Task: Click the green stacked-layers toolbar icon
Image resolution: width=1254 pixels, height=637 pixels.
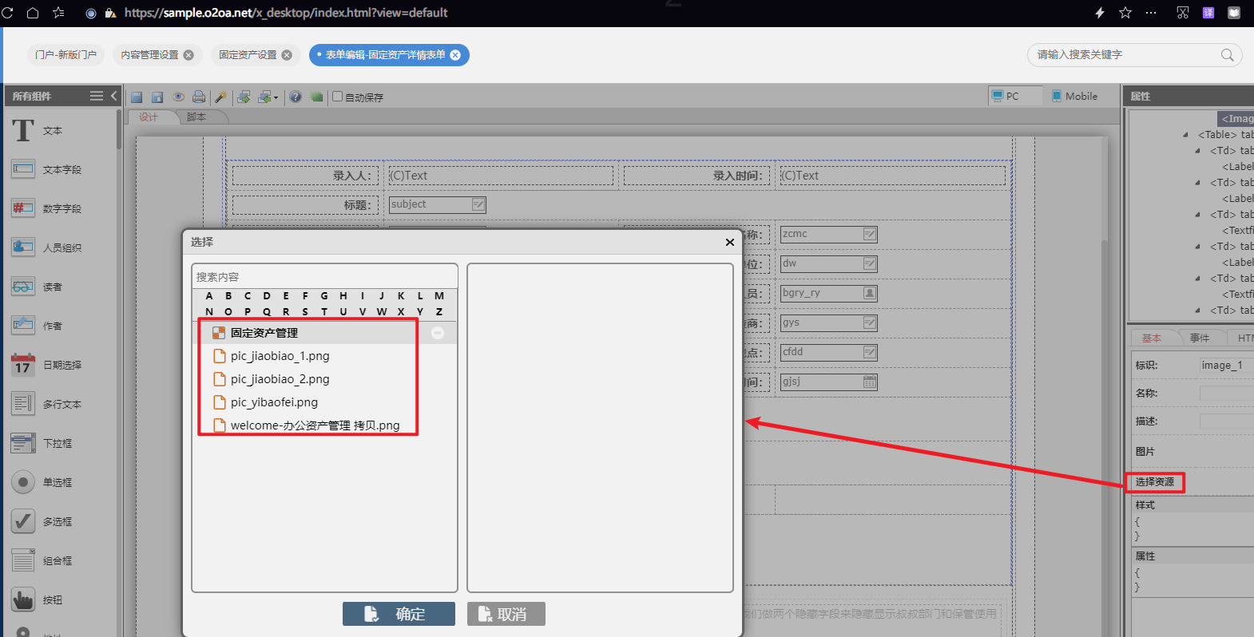Action: click(317, 97)
